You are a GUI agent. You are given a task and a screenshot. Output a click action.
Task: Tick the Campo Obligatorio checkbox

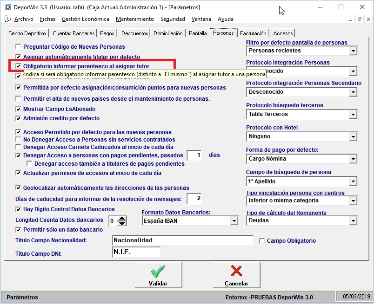pos(262,241)
